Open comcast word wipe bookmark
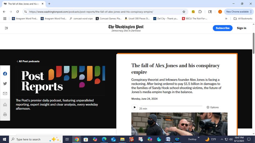This screenshot has width=255, height=143. [x=81, y=19]
